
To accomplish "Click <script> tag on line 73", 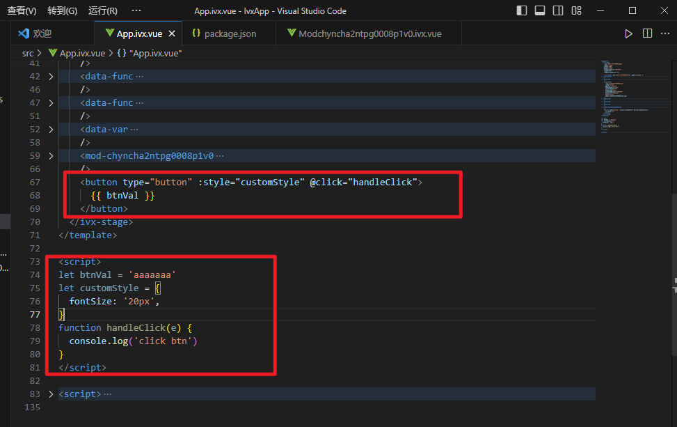I will (x=80, y=261).
